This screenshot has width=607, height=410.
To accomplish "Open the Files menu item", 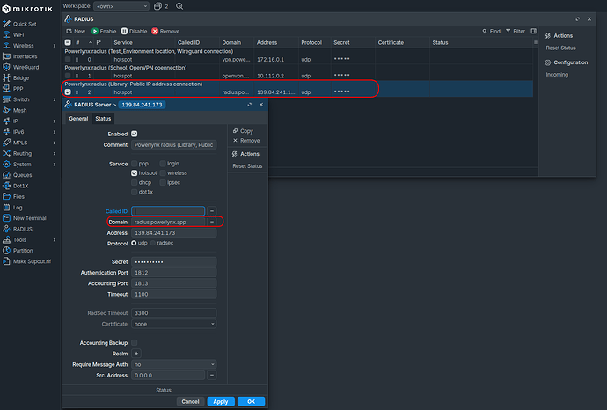I will pos(20,196).
